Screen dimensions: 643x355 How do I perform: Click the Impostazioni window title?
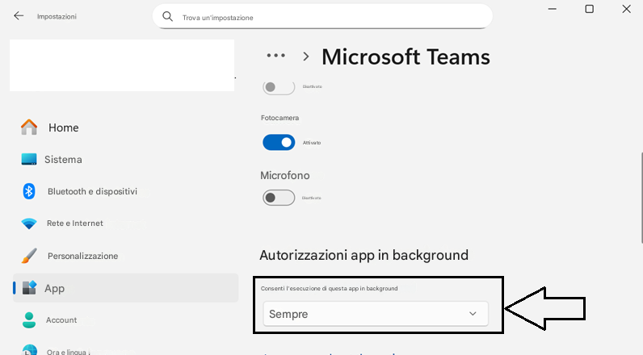pyautogui.click(x=57, y=17)
